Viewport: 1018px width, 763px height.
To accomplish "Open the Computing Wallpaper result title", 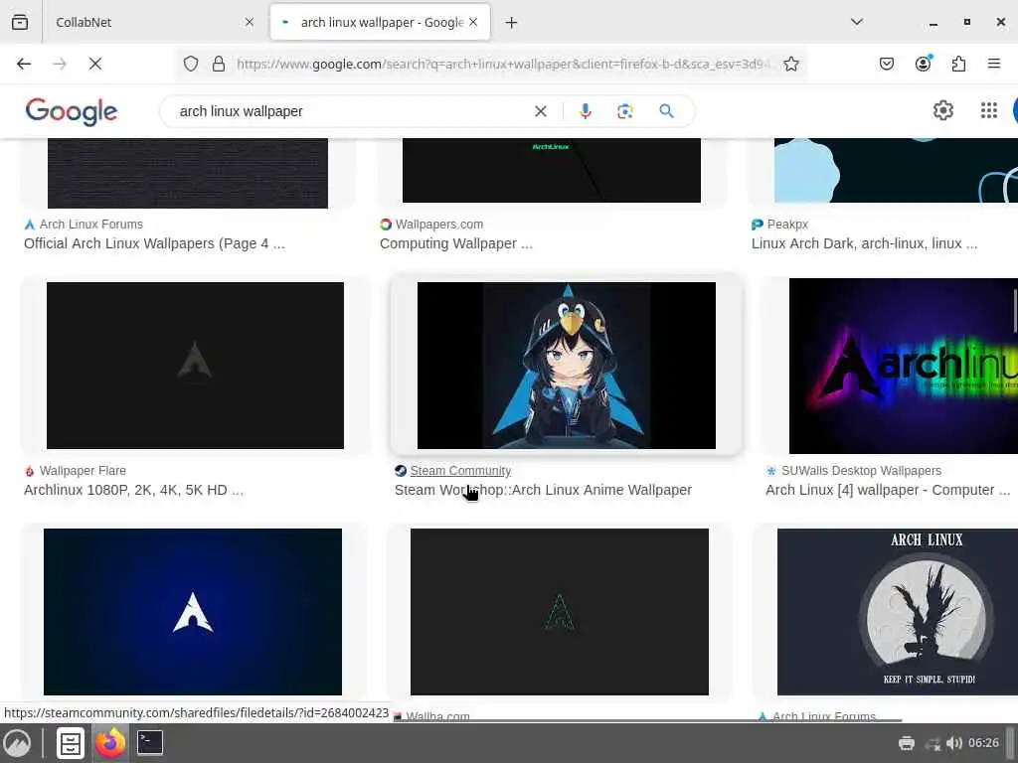I will point(455,244).
